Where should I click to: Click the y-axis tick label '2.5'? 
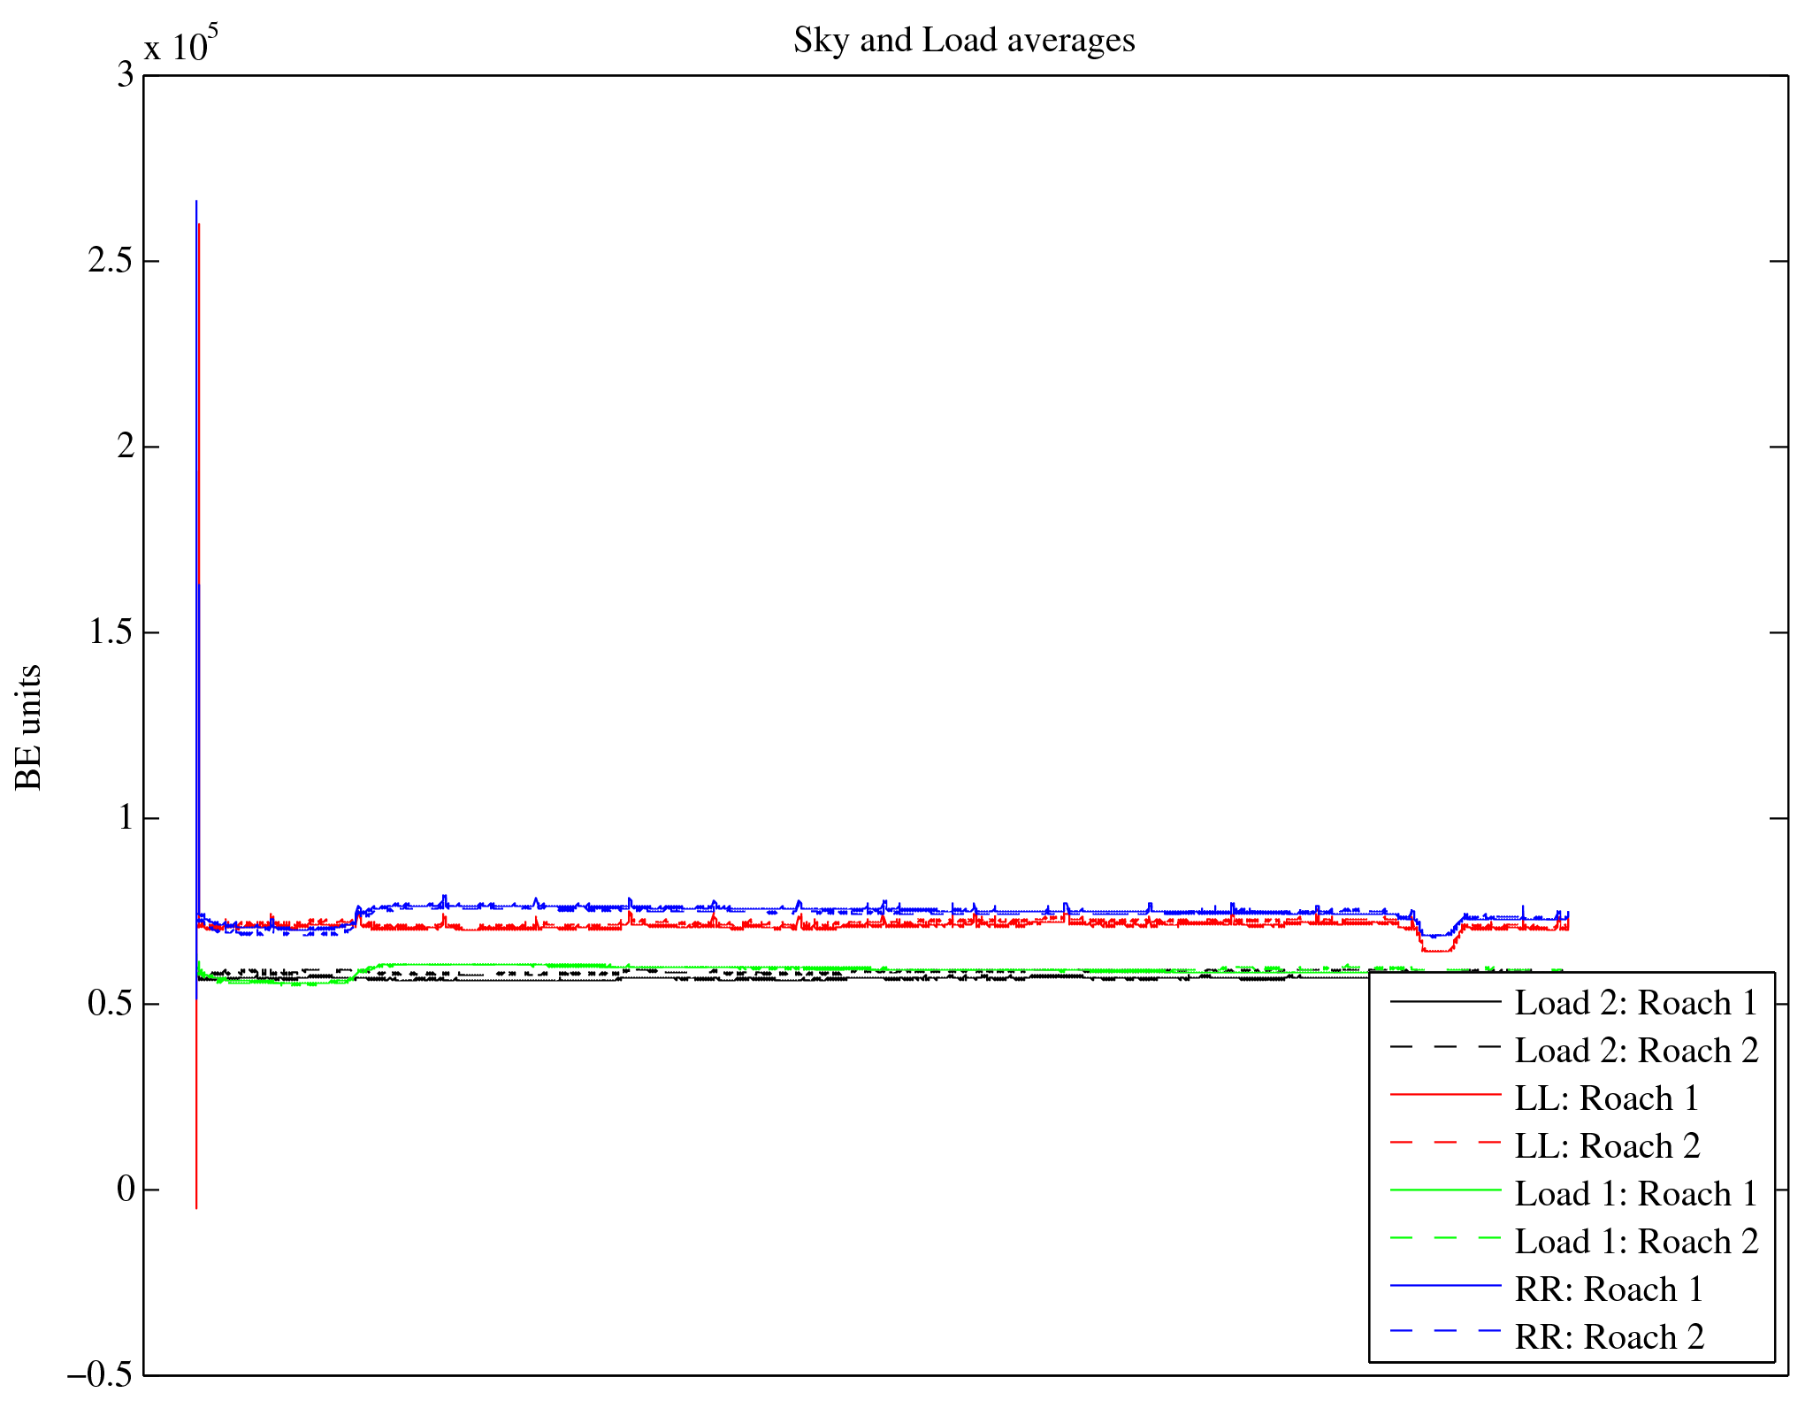coord(111,262)
